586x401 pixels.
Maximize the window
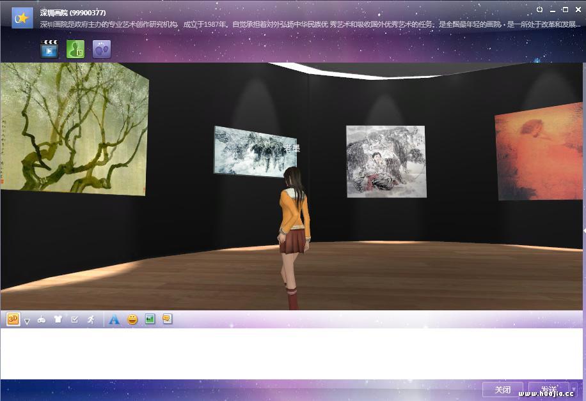pos(566,10)
